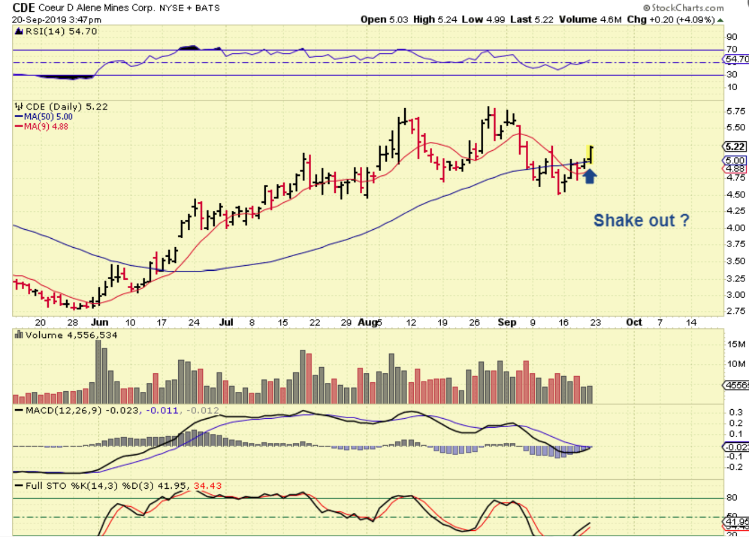The image size is (749, 537).
Task: Click the 24 date label before Jul
Action: [x=194, y=322]
